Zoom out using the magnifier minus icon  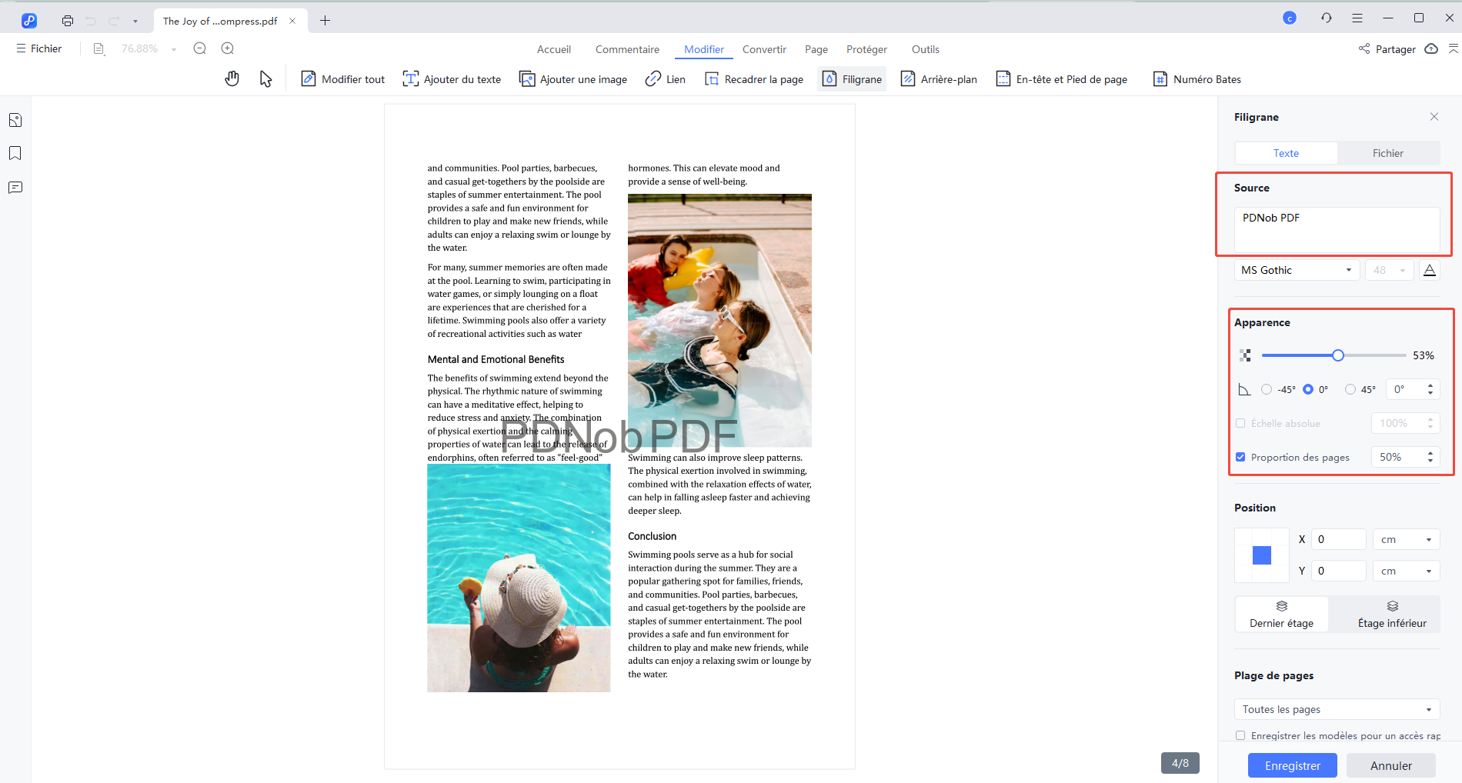199,48
